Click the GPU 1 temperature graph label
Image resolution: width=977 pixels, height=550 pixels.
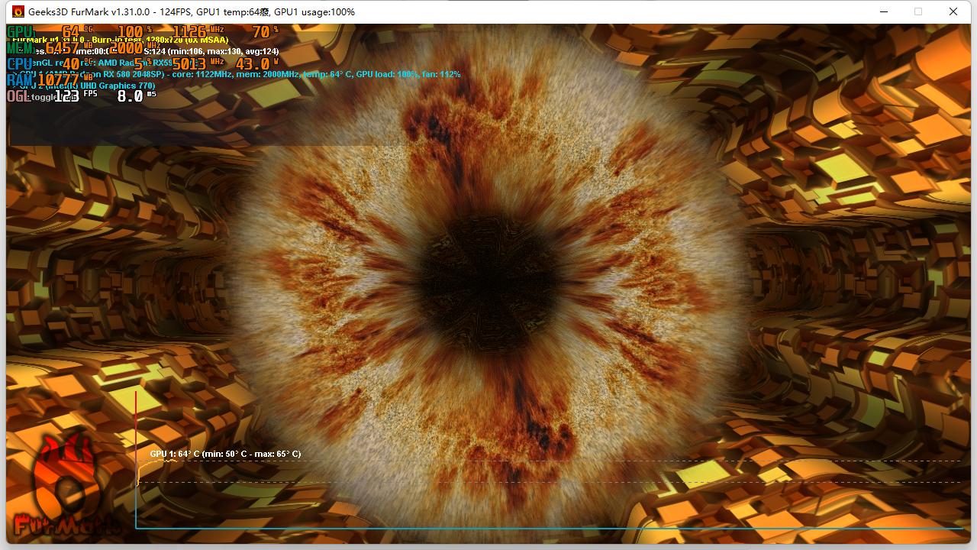[x=225, y=454]
